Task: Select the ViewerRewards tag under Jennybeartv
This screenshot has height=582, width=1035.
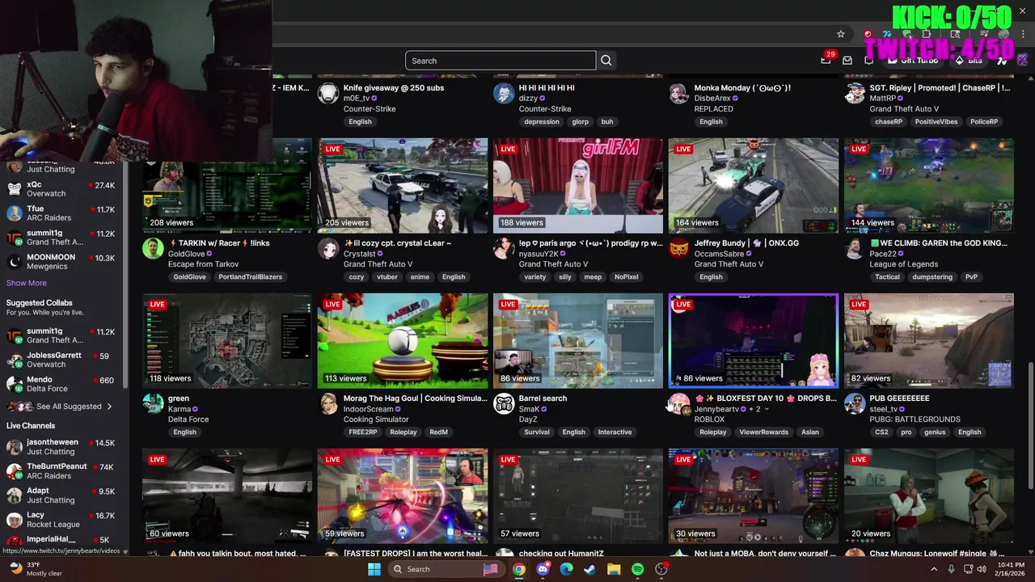Action: (x=763, y=432)
